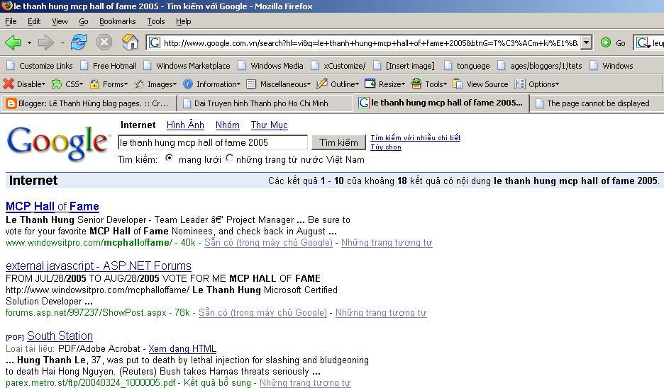Click the Stop loading icon
Image resolution: width=664 pixels, height=388 pixels.
(104, 42)
